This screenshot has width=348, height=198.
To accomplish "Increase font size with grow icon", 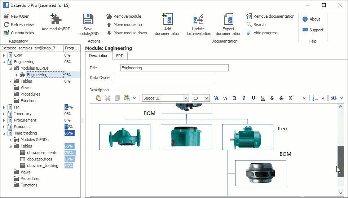I will 216,98.
